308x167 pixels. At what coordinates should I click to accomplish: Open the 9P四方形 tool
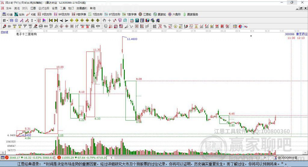coord(62,14)
